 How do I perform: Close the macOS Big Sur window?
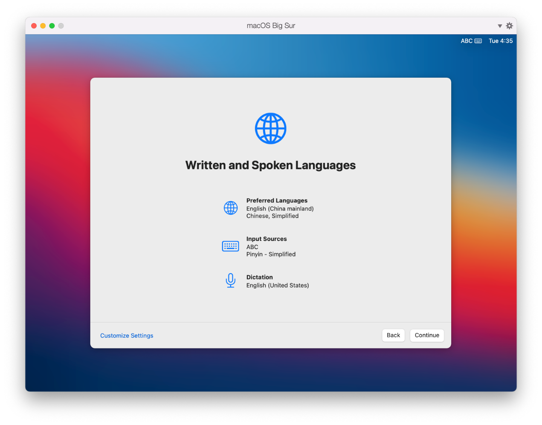coord(34,26)
